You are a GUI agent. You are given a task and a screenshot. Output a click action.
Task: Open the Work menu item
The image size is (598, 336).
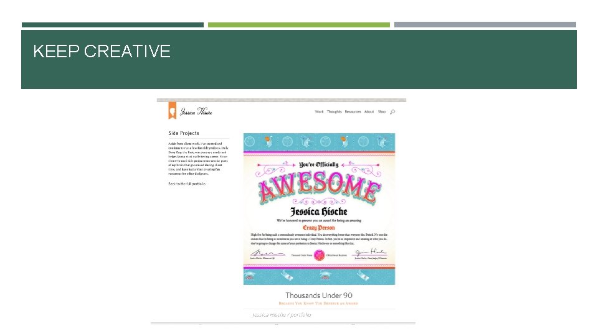click(x=319, y=112)
